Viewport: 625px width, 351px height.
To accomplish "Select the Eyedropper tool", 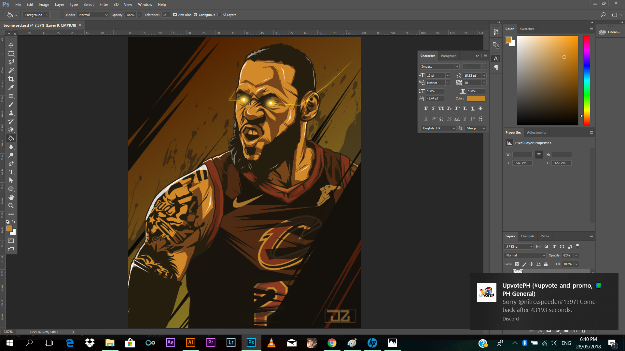I will point(11,87).
